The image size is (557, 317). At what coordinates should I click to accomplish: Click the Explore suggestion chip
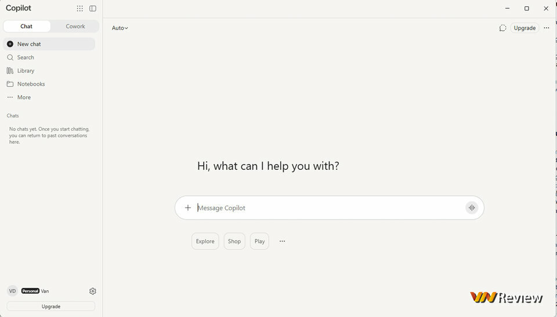click(205, 242)
